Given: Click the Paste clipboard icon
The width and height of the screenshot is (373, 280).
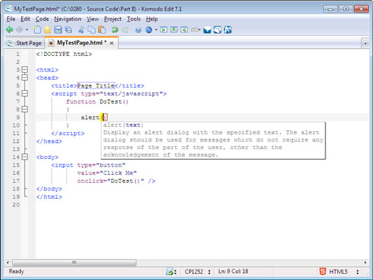Looking at the screenshot, I should point(101,29).
